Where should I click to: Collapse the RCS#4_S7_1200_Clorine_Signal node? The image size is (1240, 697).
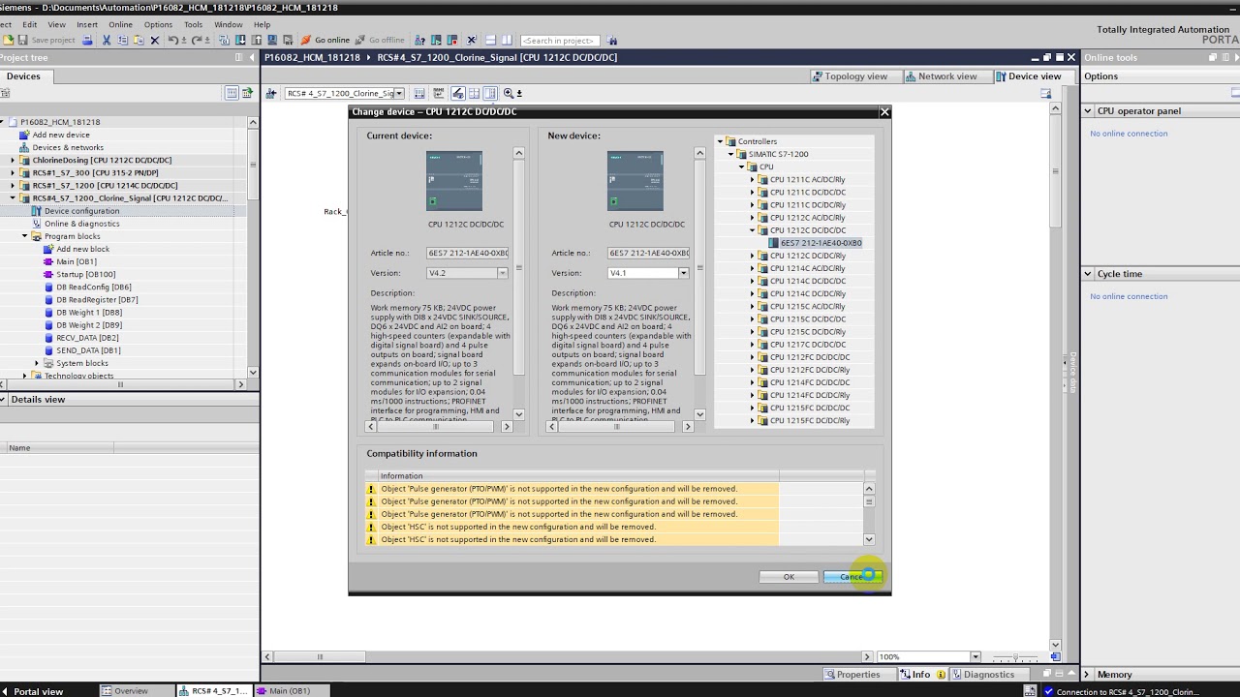point(14,198)
